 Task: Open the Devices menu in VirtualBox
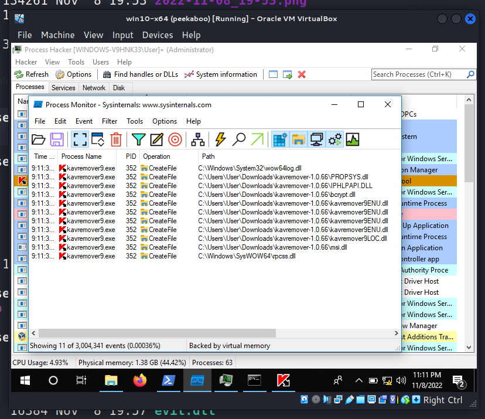point(158,35)
